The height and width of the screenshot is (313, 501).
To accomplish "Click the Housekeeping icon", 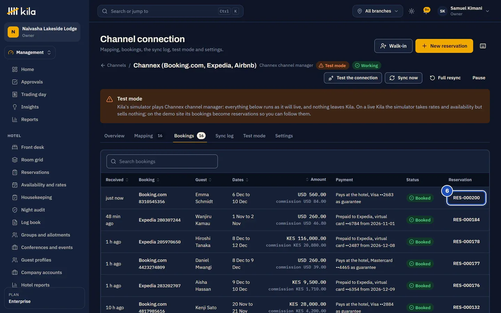I will pos(15,197).
